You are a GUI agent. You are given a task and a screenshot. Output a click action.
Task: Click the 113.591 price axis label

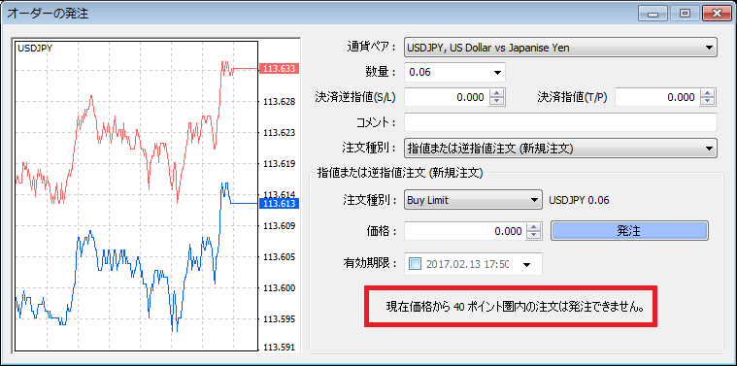pyautogui.click(x=280, y=348)
